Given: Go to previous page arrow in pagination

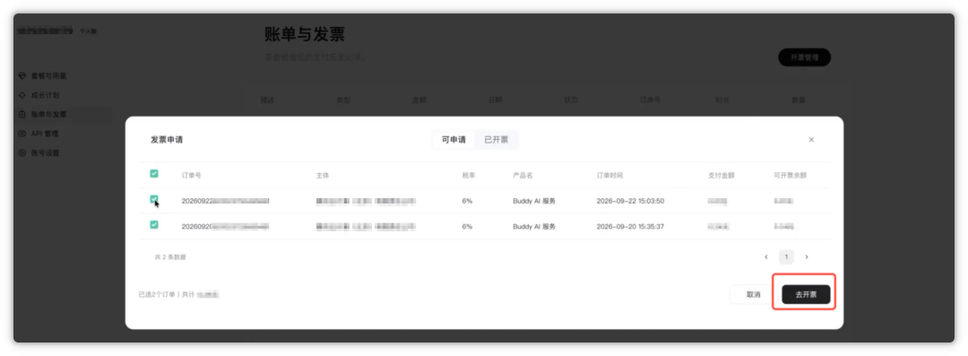Looking at the screenshot, I should (x=766, y=256).
